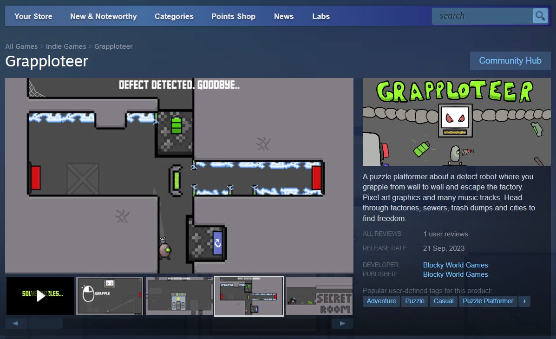Click the thumbnail strip scrollbar handle
556x339 pixels.
(x=45, y=323)
